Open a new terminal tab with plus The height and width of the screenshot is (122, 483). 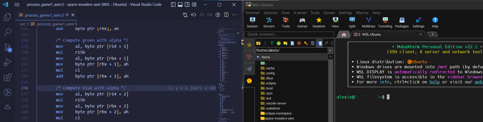[432, 34]
